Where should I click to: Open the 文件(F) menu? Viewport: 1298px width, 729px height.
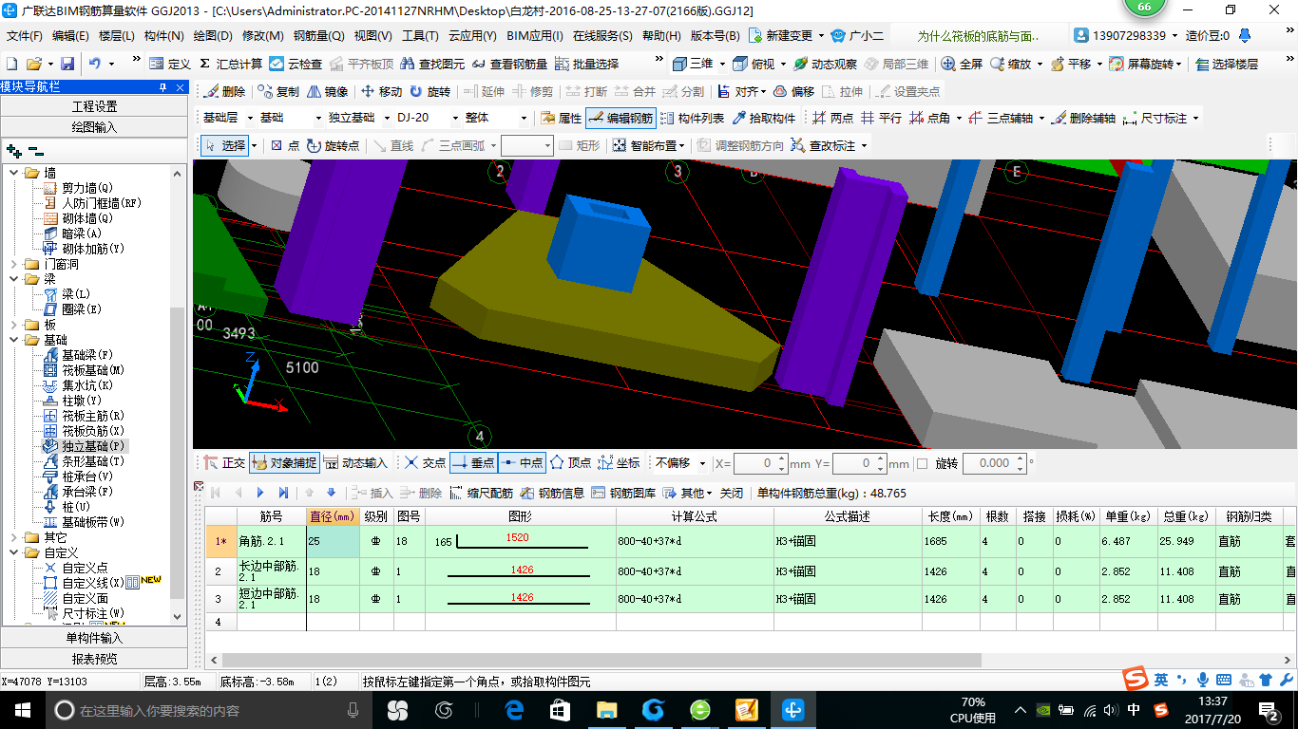pyautogui.click(x=25, y=36)
